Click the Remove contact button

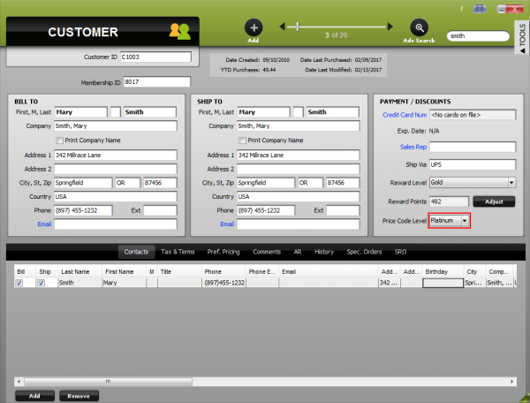pyautogui.click(x=79, y=396)
